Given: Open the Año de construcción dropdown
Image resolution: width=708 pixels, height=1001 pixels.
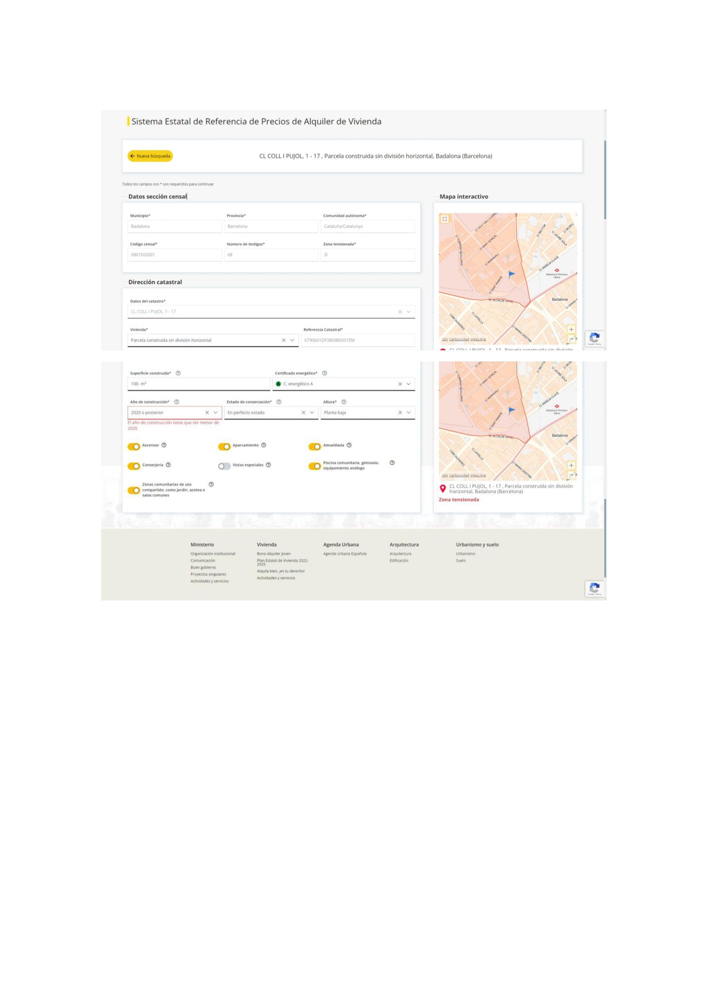Looking at the screenshot, I should coord(216,412).
